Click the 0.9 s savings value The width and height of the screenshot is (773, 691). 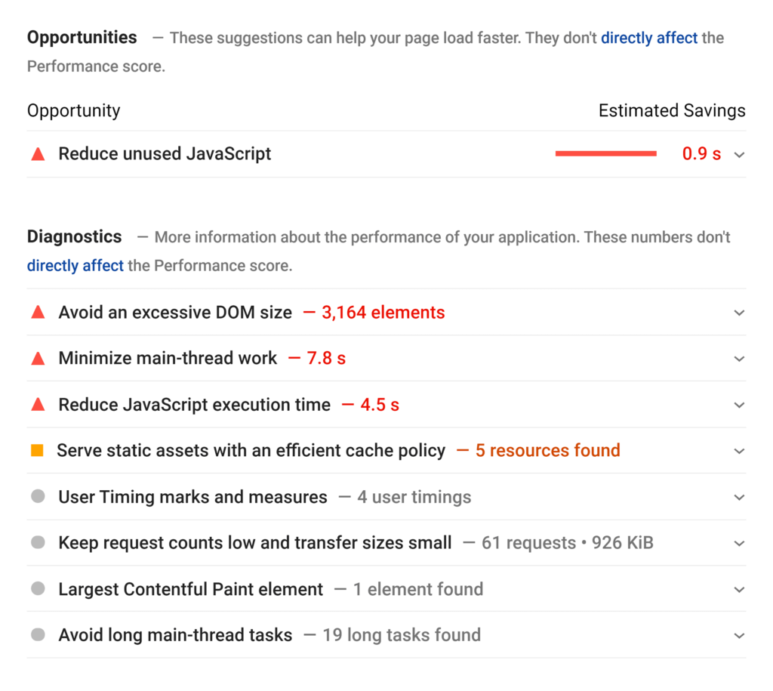pos(701,153)
